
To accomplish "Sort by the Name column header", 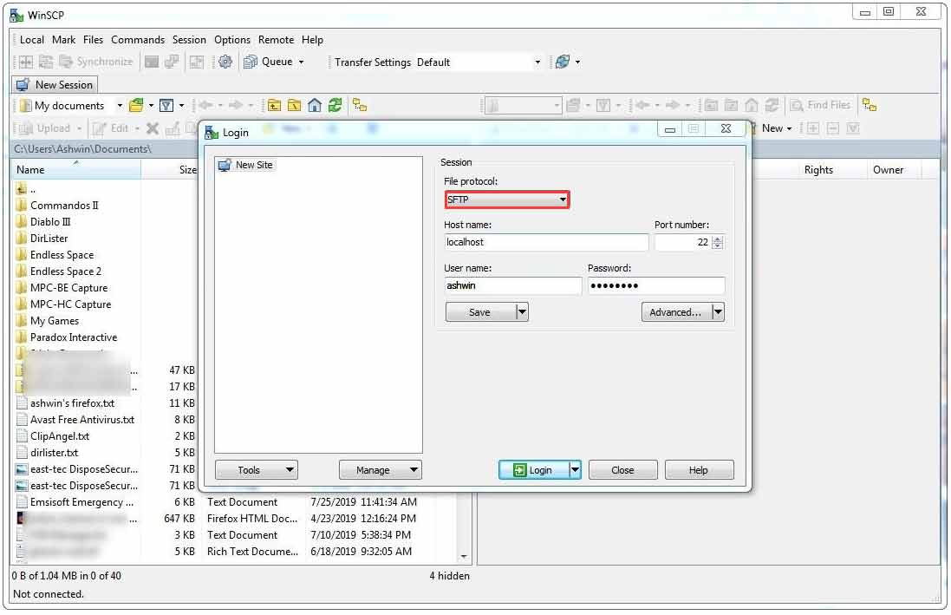I will pyautogui.click(x=76, y=171).
